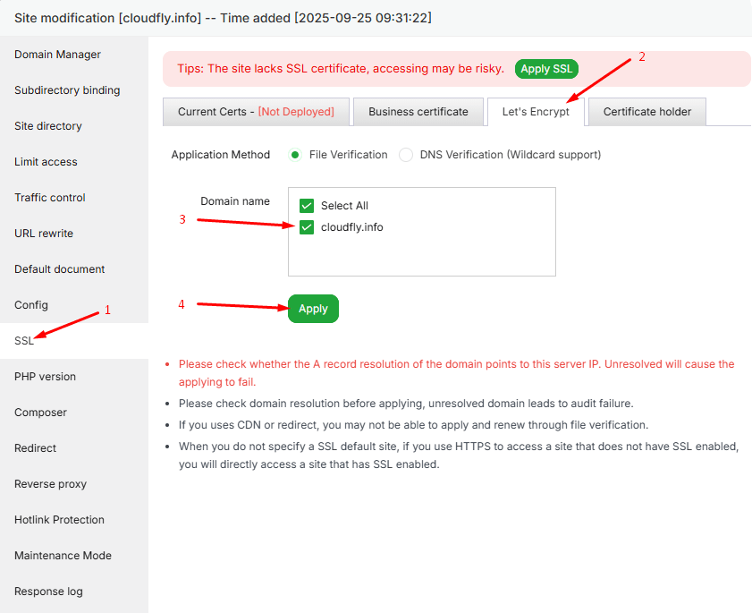752x613 pixels.
Task: Click the green Apply button
Action: coord(313,309)
